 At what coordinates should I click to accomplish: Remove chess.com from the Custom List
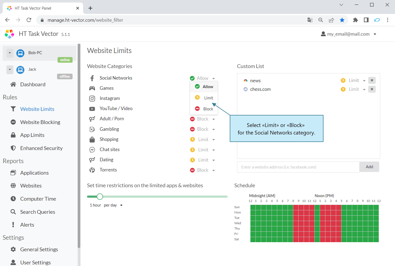click(372, 89)
